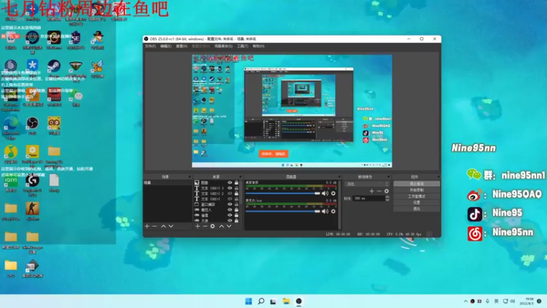Open the 查看(V) menu
547x308 pixels.
[x=181, y=46]
